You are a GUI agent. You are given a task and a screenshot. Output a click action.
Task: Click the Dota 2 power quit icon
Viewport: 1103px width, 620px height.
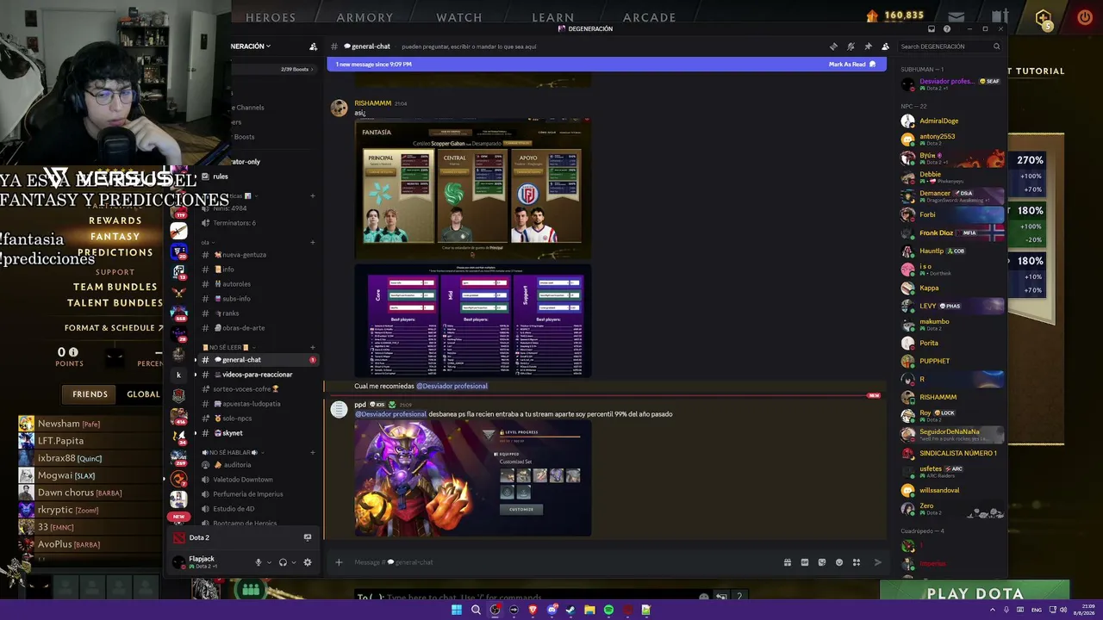1085,16
